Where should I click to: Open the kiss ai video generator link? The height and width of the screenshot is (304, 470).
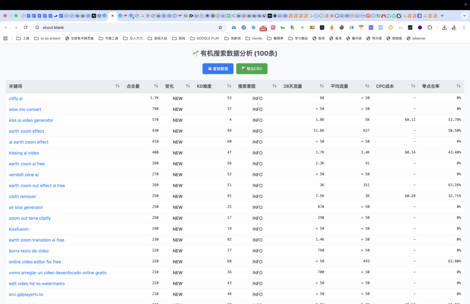tap(31, 120)
